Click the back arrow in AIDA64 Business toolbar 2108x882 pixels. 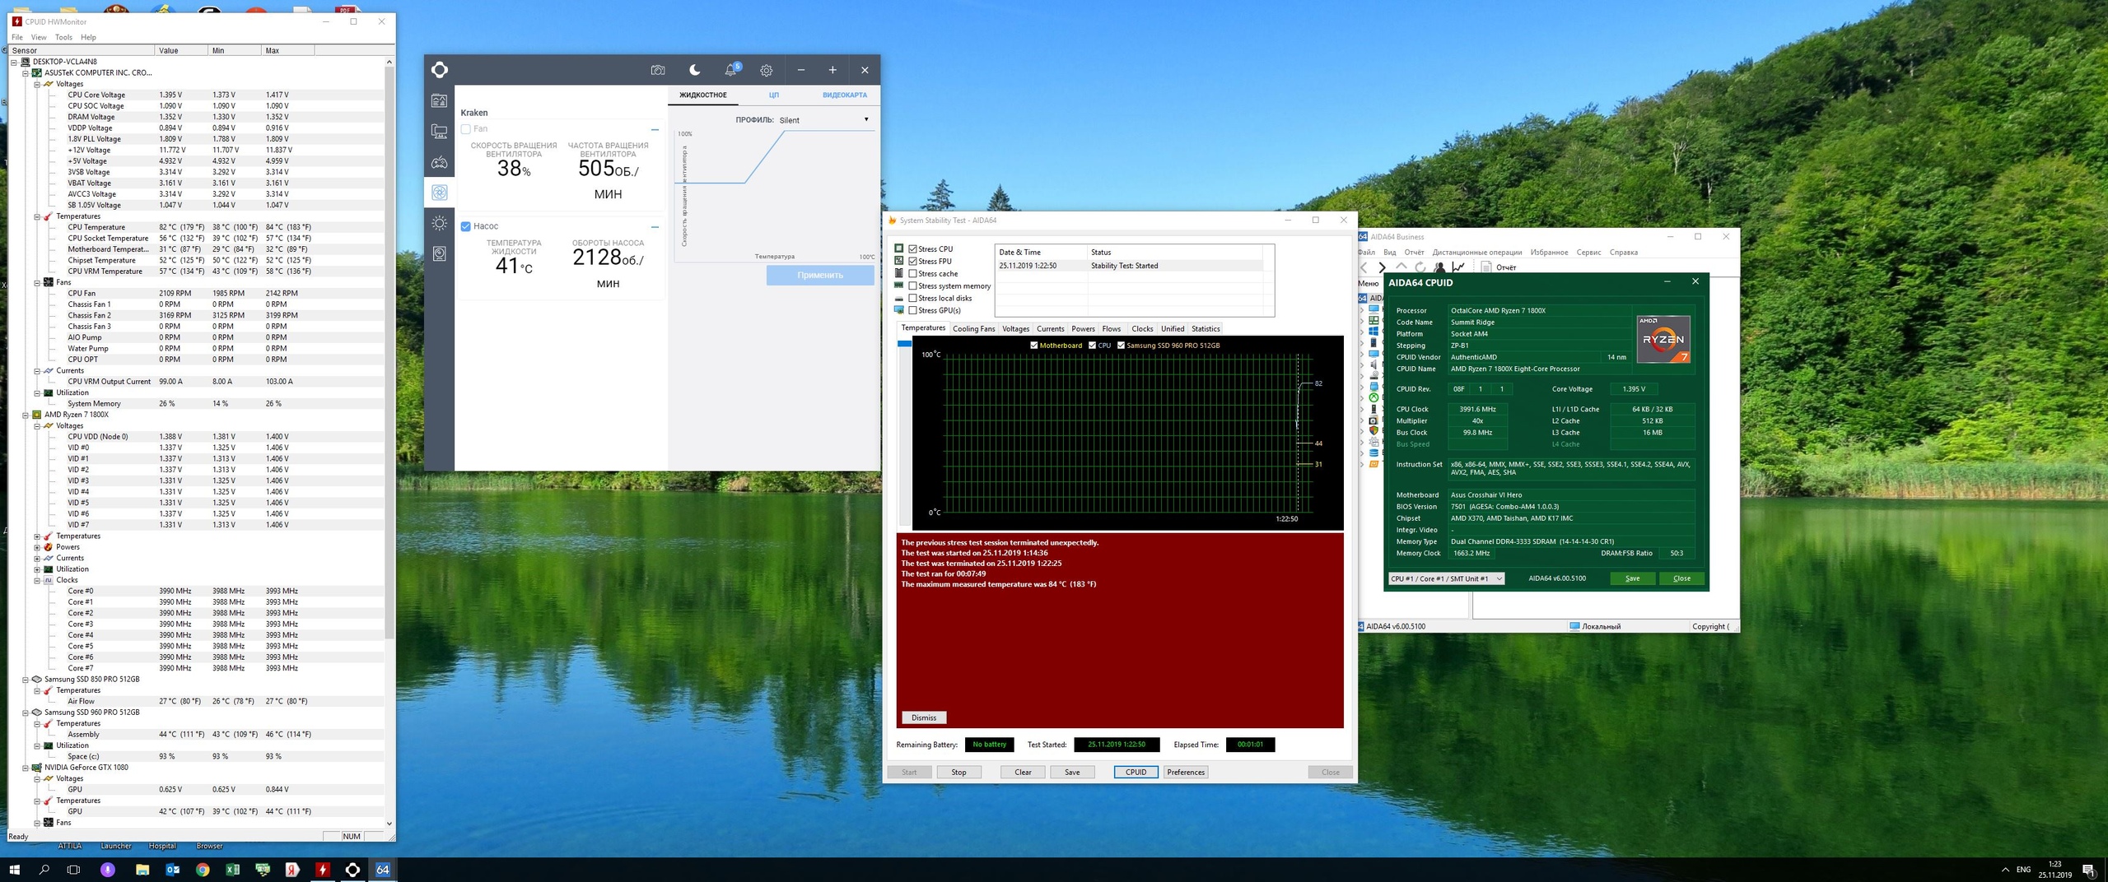tap(1364, 267)
